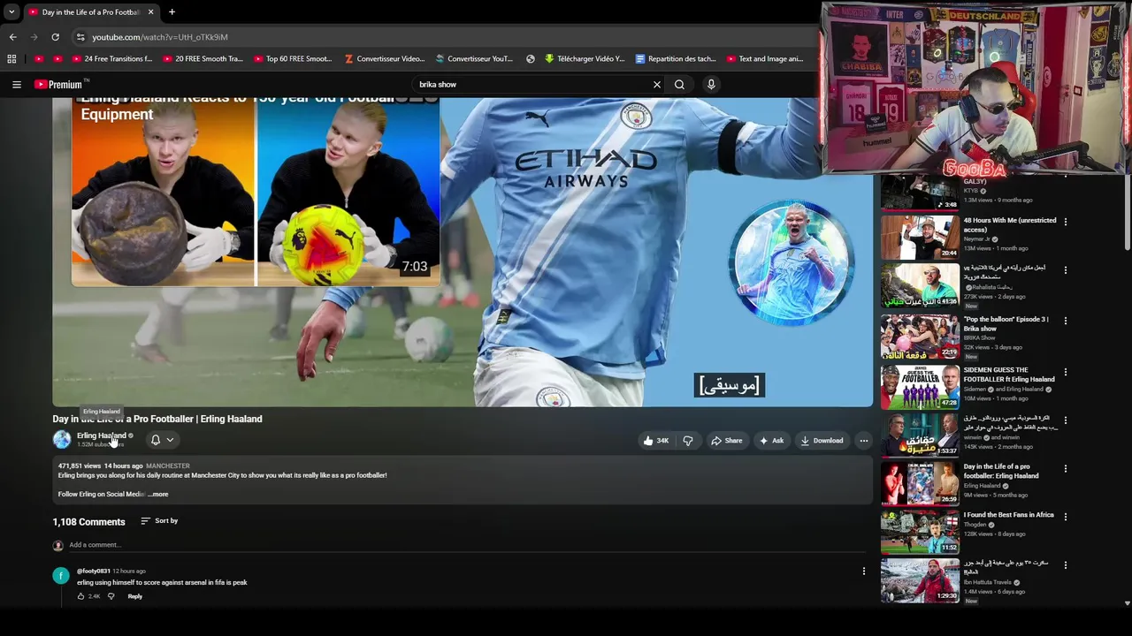Click the address bar URL
1132x636 pixels.
[160, 37]
